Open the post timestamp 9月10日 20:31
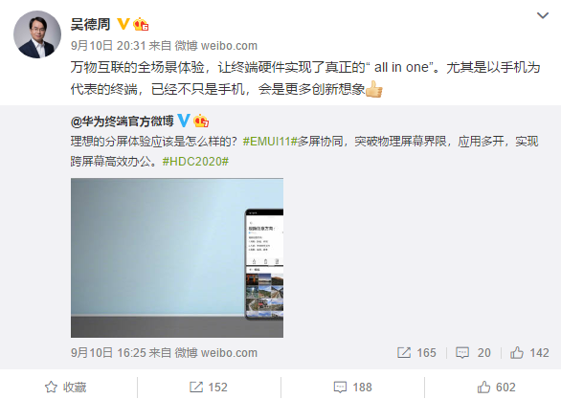This screenshot has height=399, width=561. click(108, 46)
